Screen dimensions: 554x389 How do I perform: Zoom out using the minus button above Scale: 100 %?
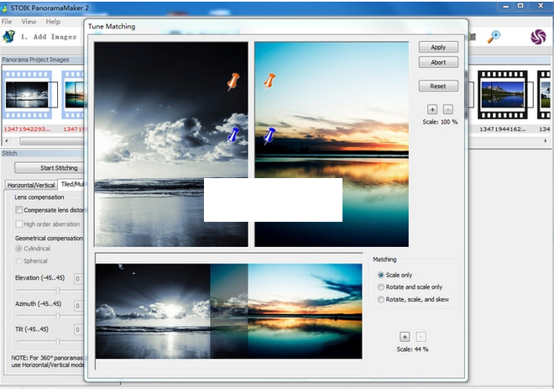click(448, 109)
